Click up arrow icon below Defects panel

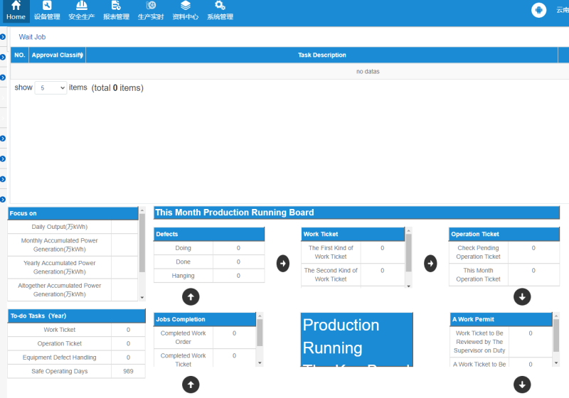[x=191, y=297]
